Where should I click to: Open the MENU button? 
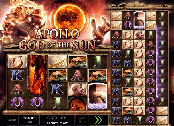click(x=12, y=120)
